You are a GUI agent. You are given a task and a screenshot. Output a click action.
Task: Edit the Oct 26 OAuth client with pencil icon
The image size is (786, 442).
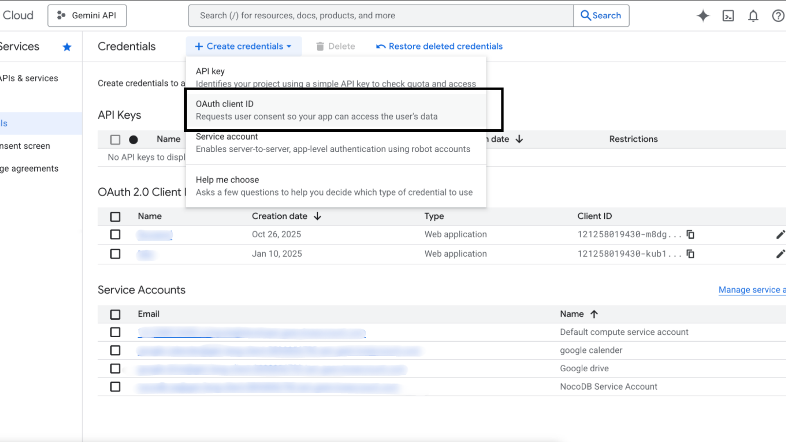tap(780, 234)
